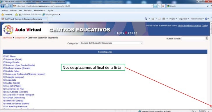Screen dimensions: 212x112
Task: Open the Seguridad dropdown in command bar
Action: [184, 19]
